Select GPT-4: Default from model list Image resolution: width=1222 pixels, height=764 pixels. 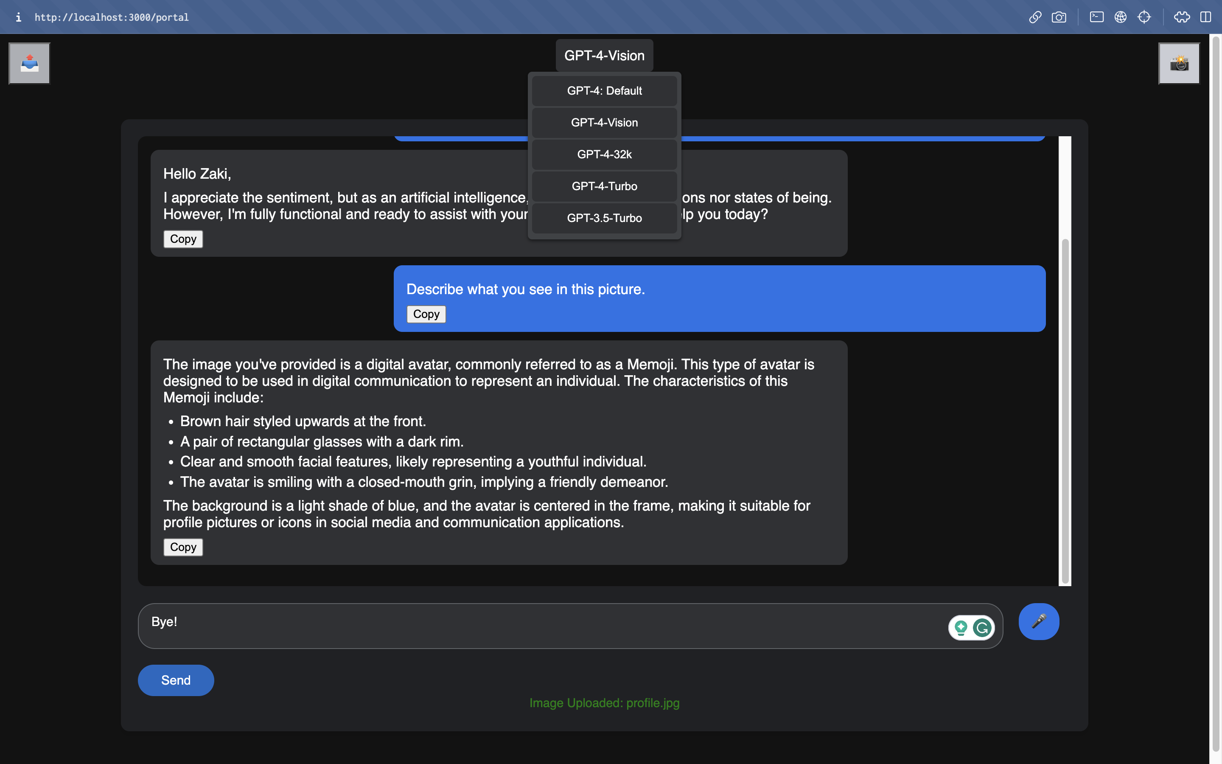[x=604, y=91]
